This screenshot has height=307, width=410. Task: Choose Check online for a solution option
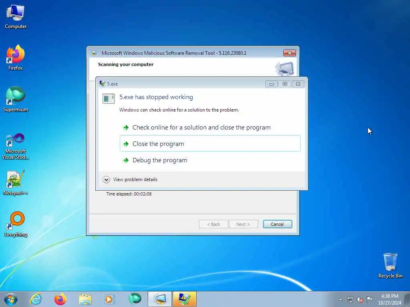tap(210, 128)
